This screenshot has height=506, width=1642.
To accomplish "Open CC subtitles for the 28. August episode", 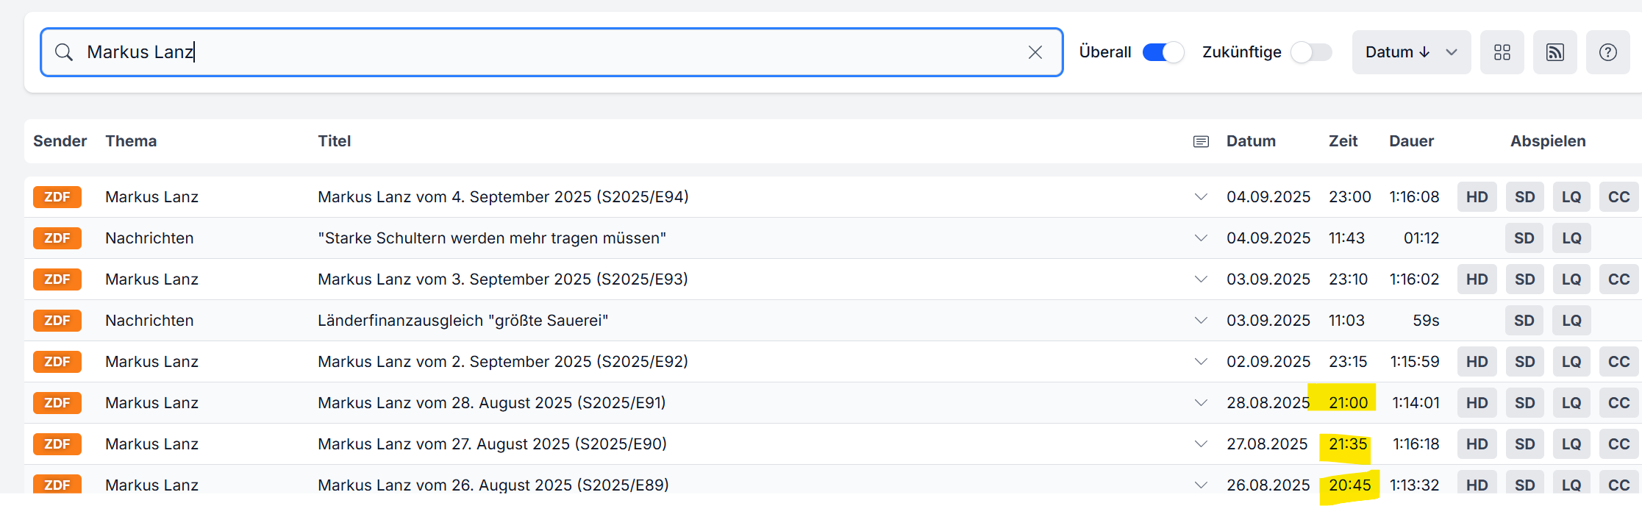I will coord(1619,403).
